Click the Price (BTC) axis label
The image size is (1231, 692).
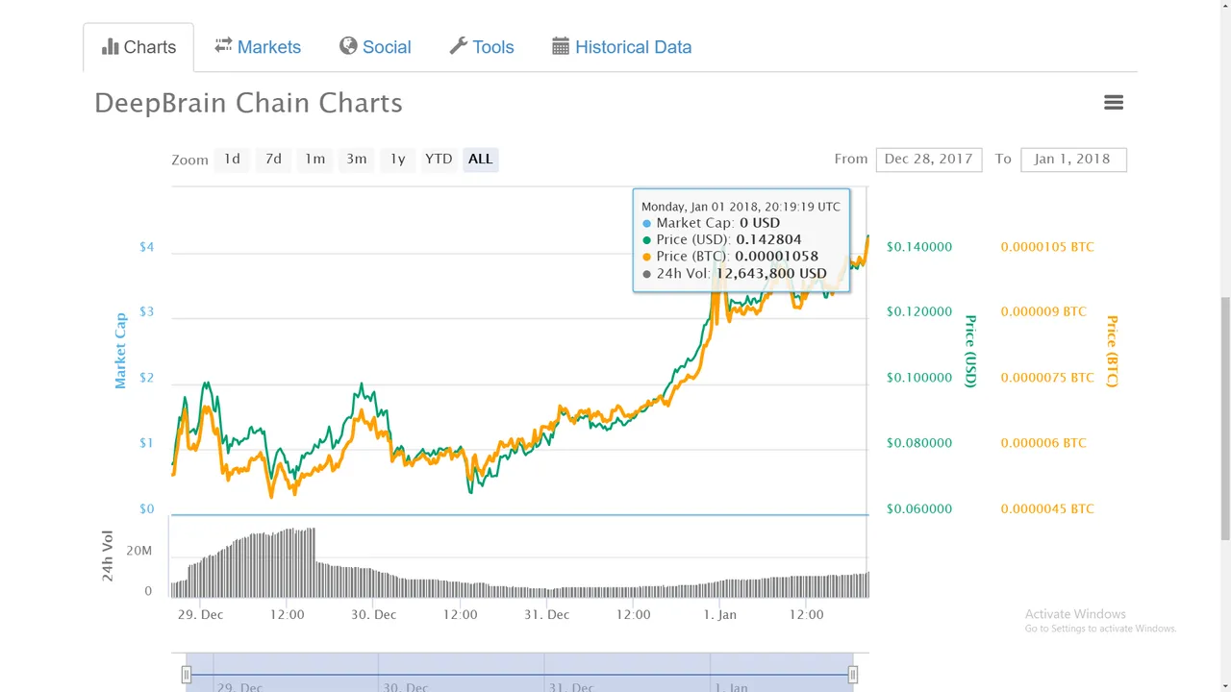point(1112,351)
